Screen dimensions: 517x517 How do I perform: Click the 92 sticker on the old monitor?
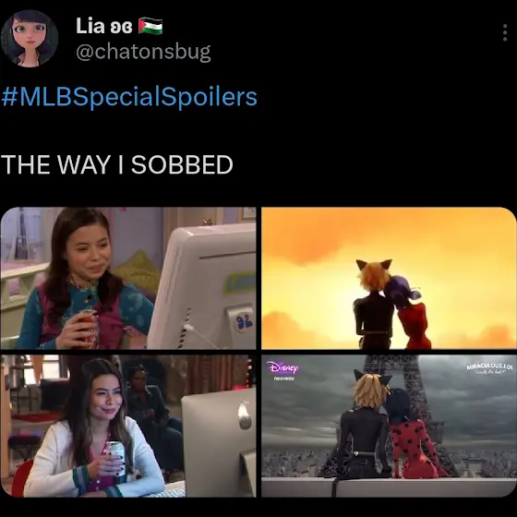244,321
